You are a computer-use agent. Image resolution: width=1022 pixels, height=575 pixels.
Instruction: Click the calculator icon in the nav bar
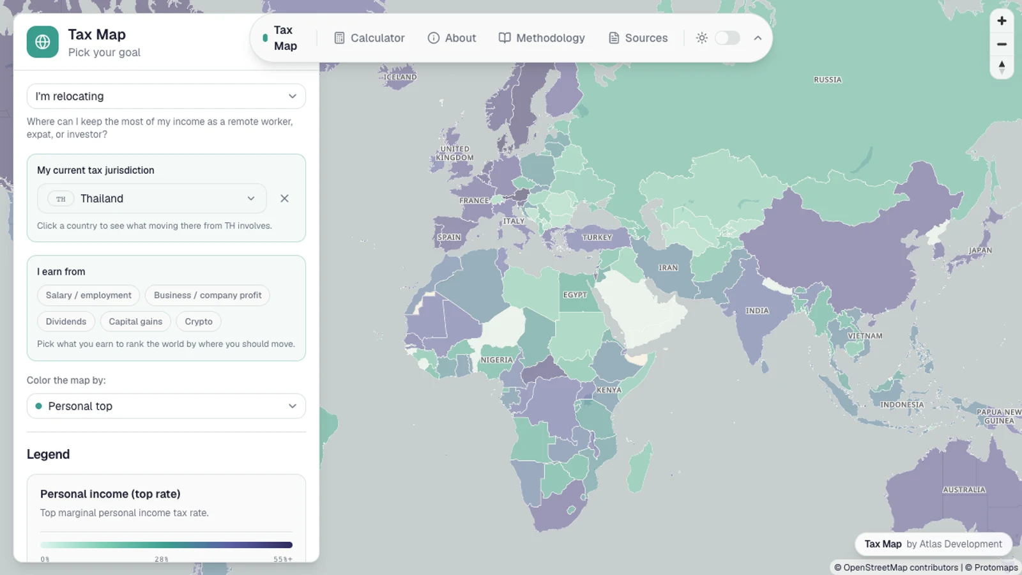click(339, 38)
